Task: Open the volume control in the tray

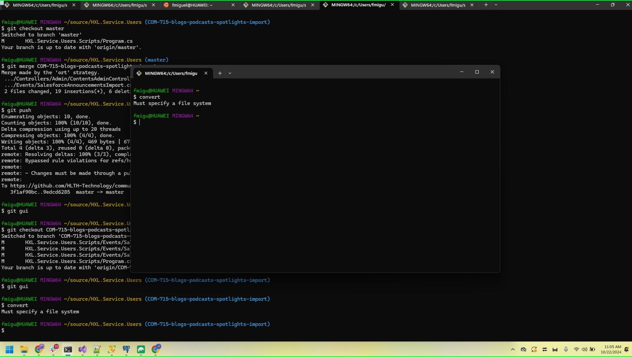Action: (584, 349)
